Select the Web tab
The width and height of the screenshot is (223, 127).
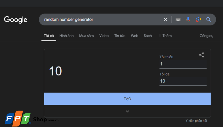pos(135,36)
